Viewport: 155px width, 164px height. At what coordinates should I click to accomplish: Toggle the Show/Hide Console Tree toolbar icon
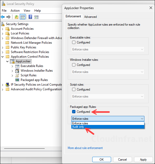(23, 17)
